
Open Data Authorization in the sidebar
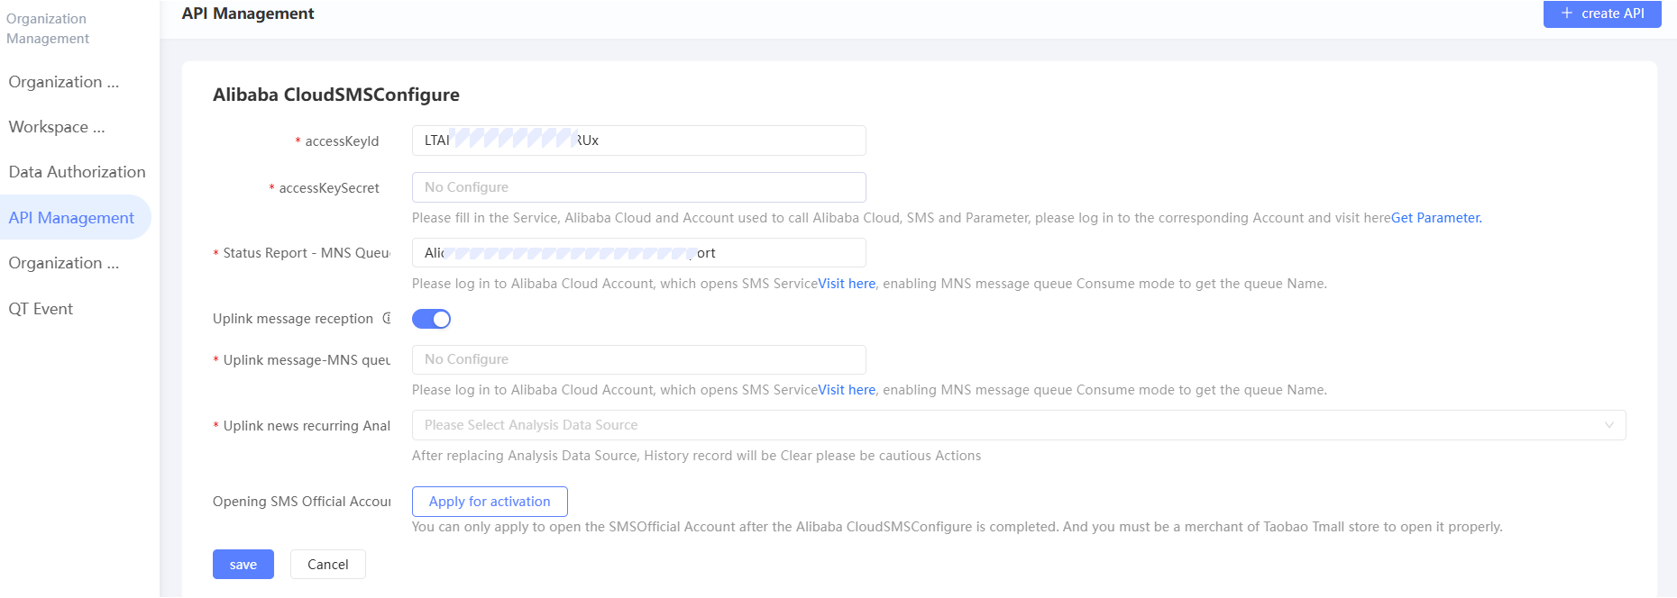click(x=77, y=172)
